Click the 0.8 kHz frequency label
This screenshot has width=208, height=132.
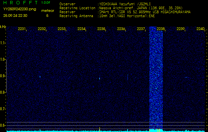tap(3, 92)
